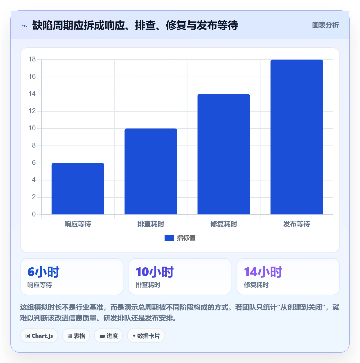The height and width of the screenshot is (363, 360).
Task: Click the Chart.js tag chip
Action: point(39,336)
